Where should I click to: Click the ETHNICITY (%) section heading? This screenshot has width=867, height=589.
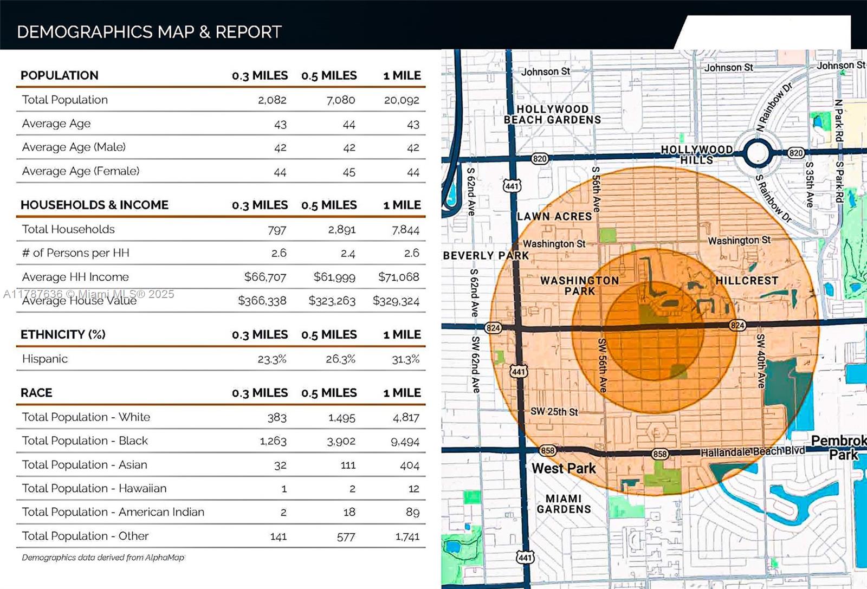(63, 334)
